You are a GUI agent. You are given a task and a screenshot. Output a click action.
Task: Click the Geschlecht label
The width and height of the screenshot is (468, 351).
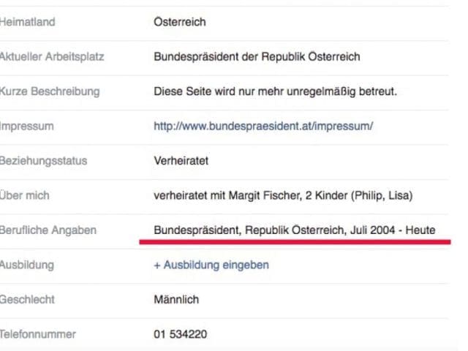tap(27, 299)
